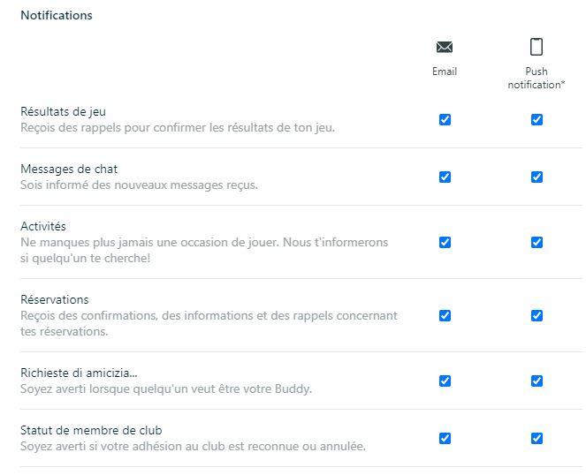This screenshot has width=586, height=475.
Task: Toggle Push notification checkbox for Activités
Action: [537, 242]
